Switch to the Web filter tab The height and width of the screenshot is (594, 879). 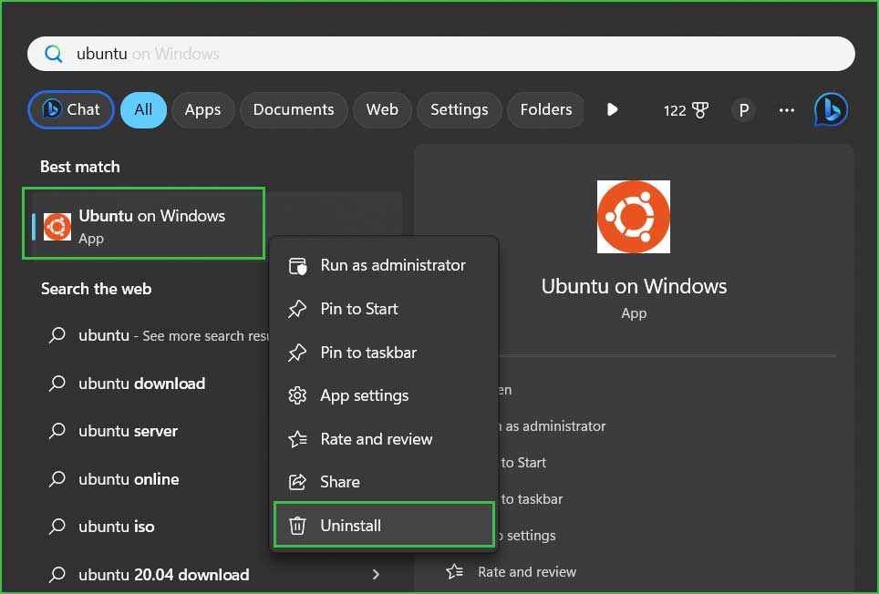(x=382, y=109)
